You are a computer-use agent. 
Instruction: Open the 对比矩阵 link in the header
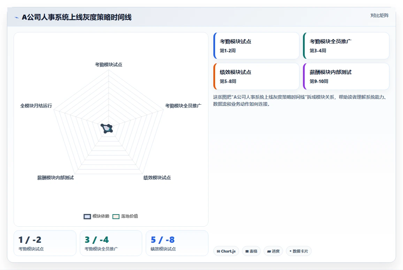pos(379,15)
